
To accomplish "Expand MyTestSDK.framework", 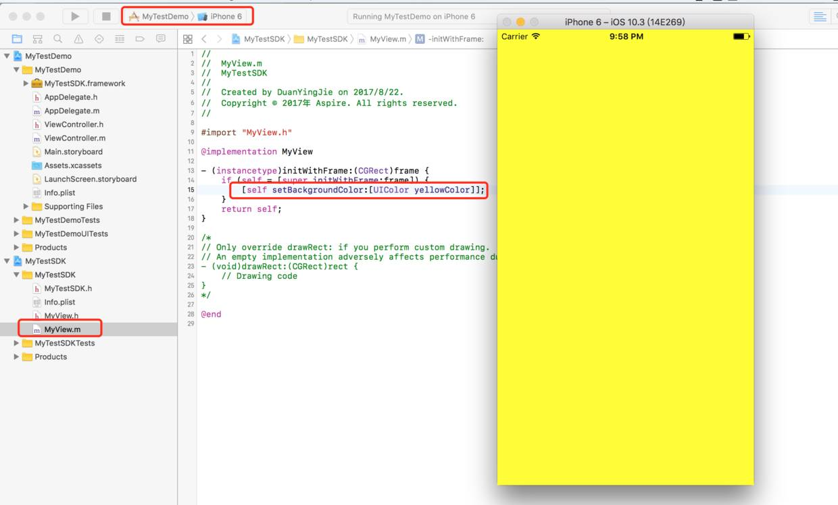I will point(26,84).
